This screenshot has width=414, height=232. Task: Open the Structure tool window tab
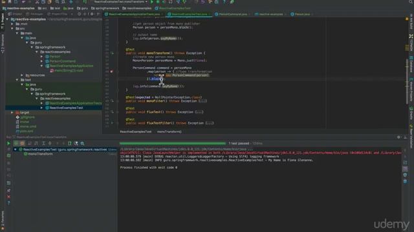3,43
